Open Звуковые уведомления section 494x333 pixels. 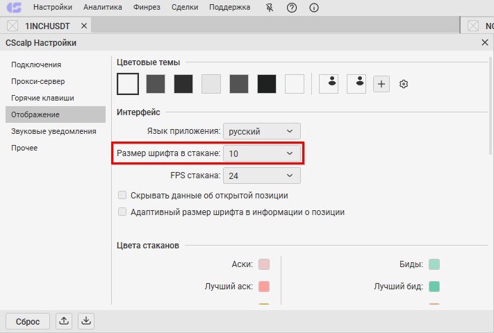(x=56, y=131)
